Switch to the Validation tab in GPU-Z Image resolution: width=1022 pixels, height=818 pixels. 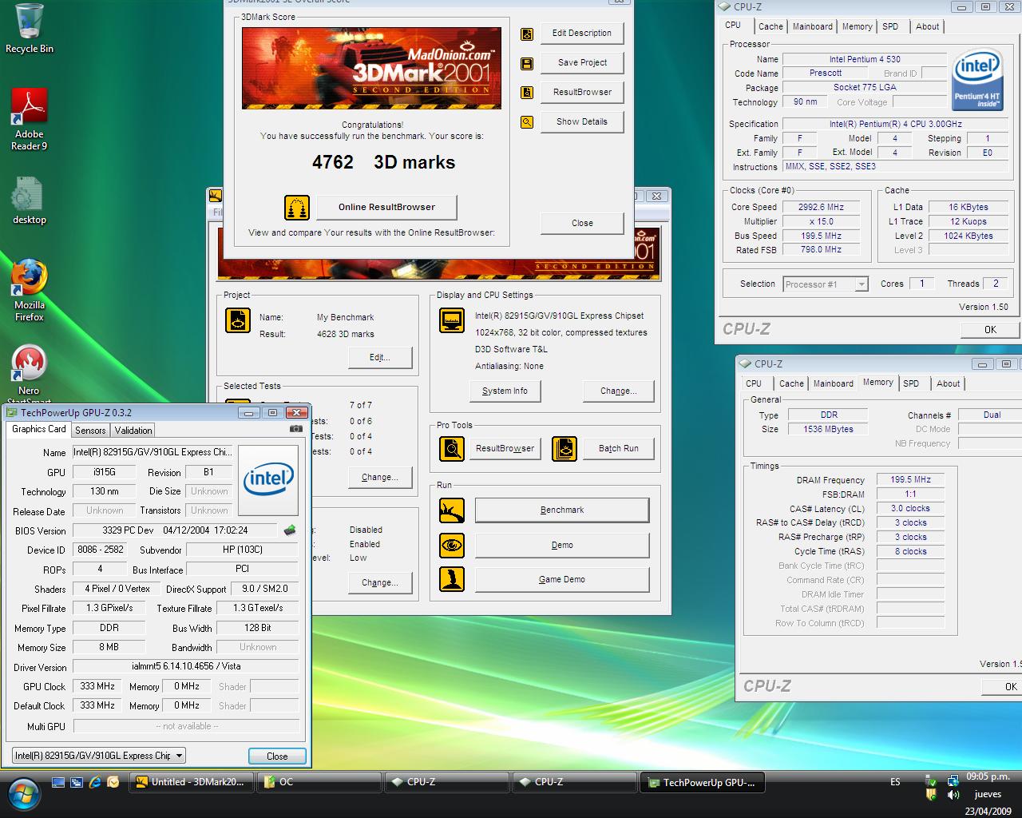pyautogui.click(x=133, y=431)
